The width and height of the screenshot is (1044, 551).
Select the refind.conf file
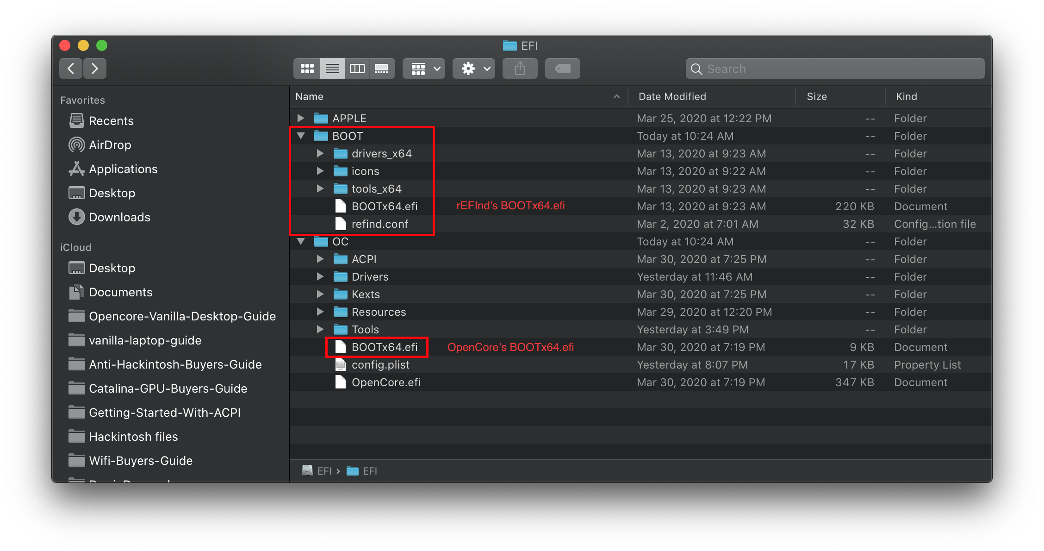pos(379,224)
